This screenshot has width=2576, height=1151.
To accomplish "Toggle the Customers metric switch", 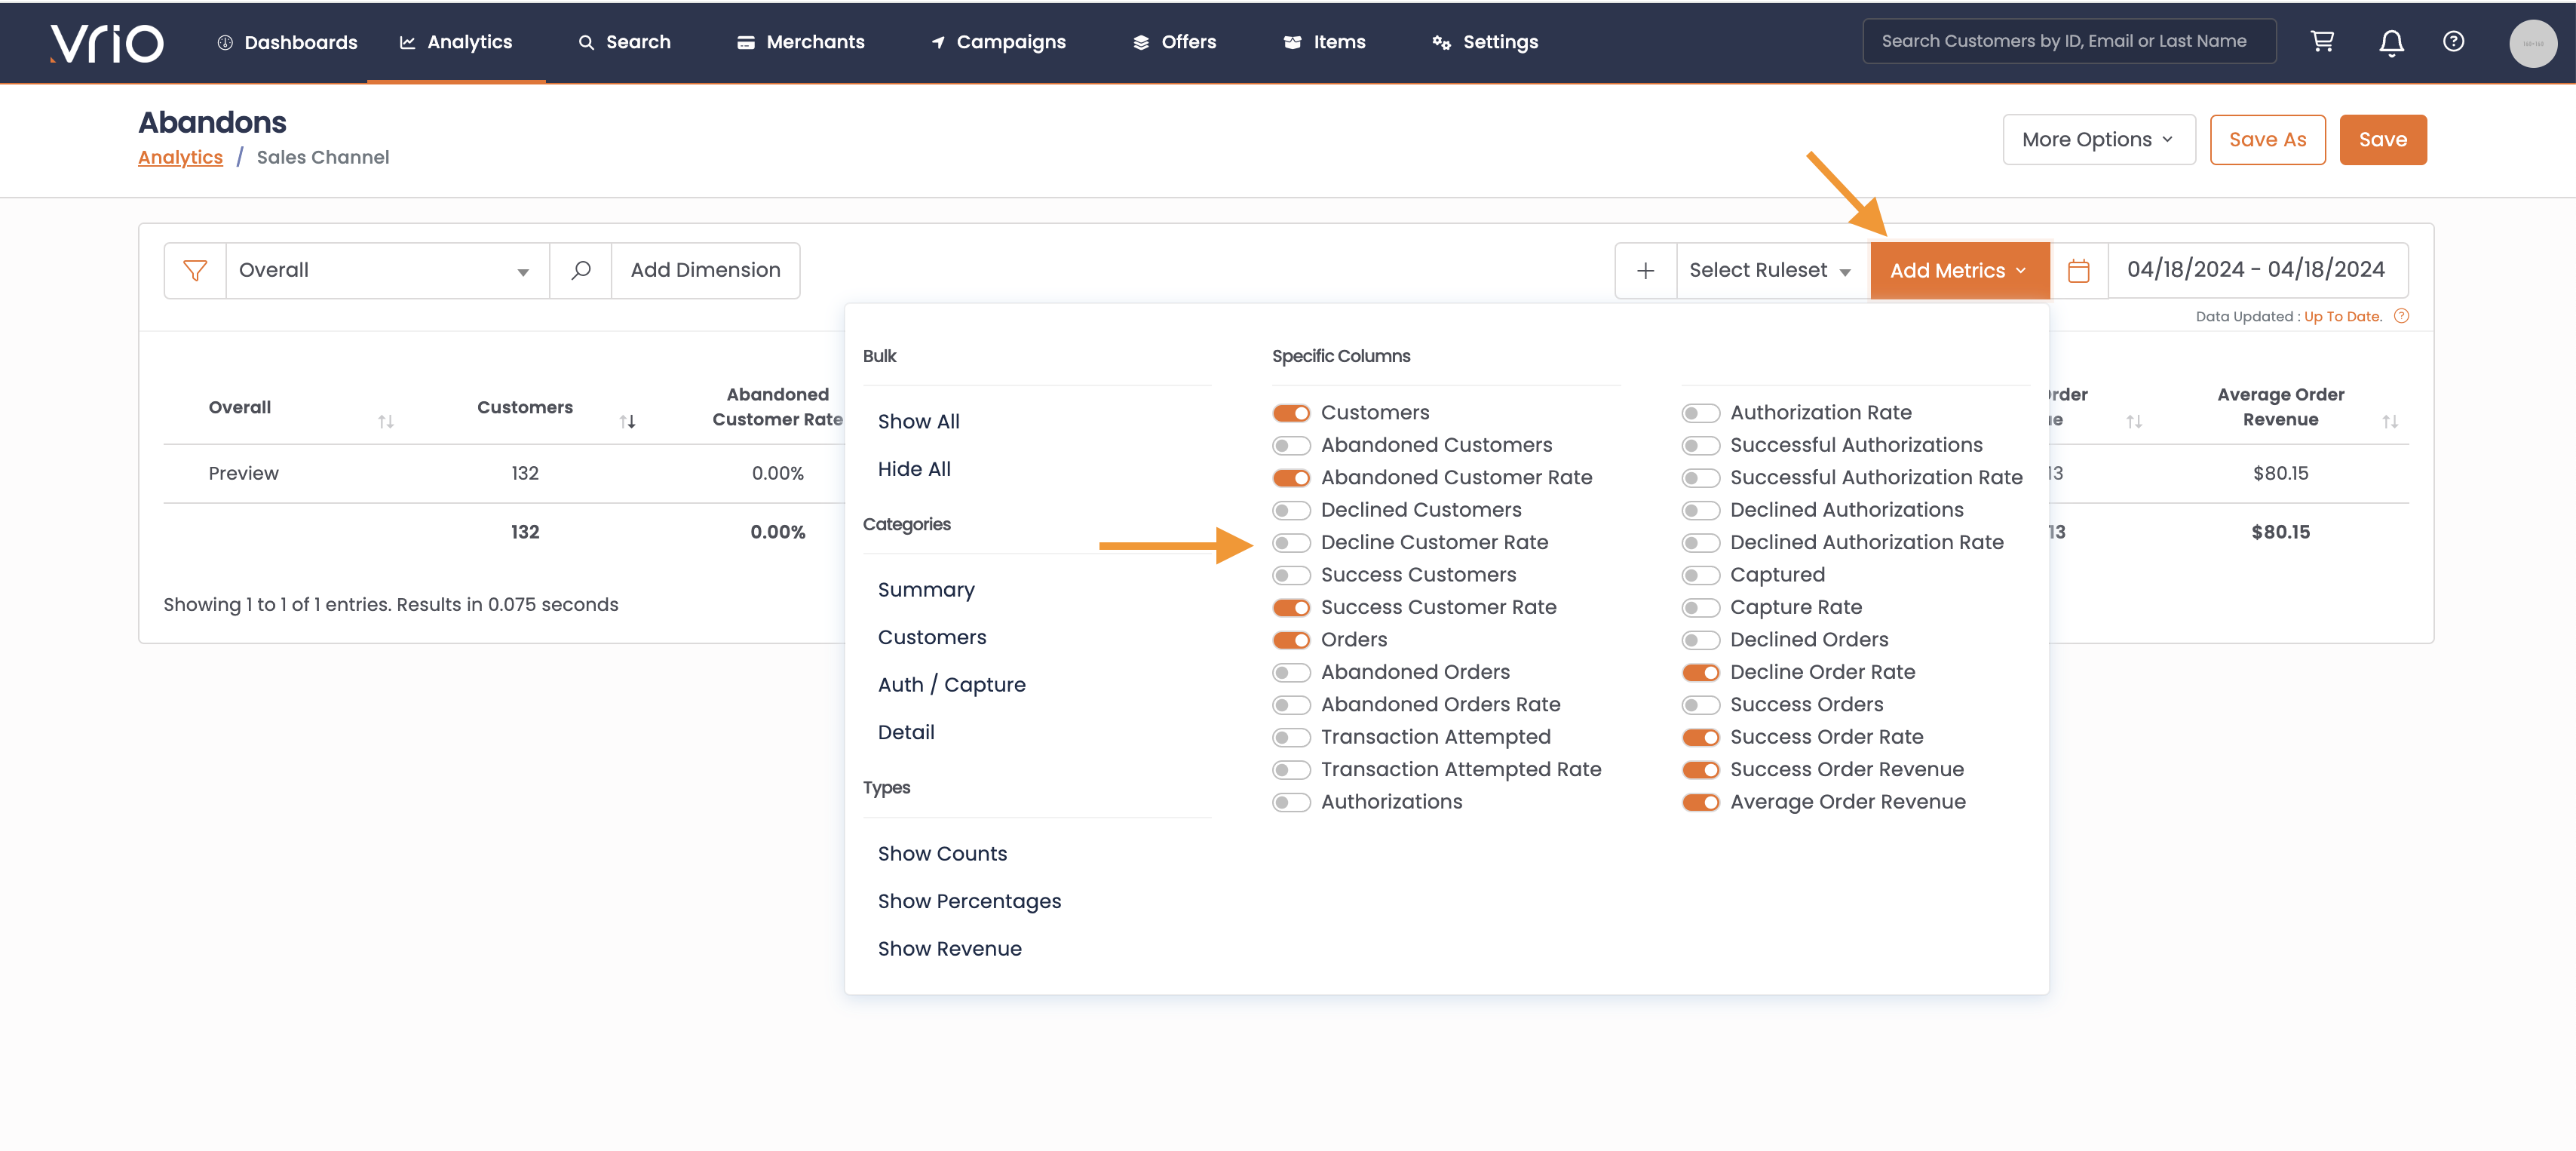I will coord(1291,413).
